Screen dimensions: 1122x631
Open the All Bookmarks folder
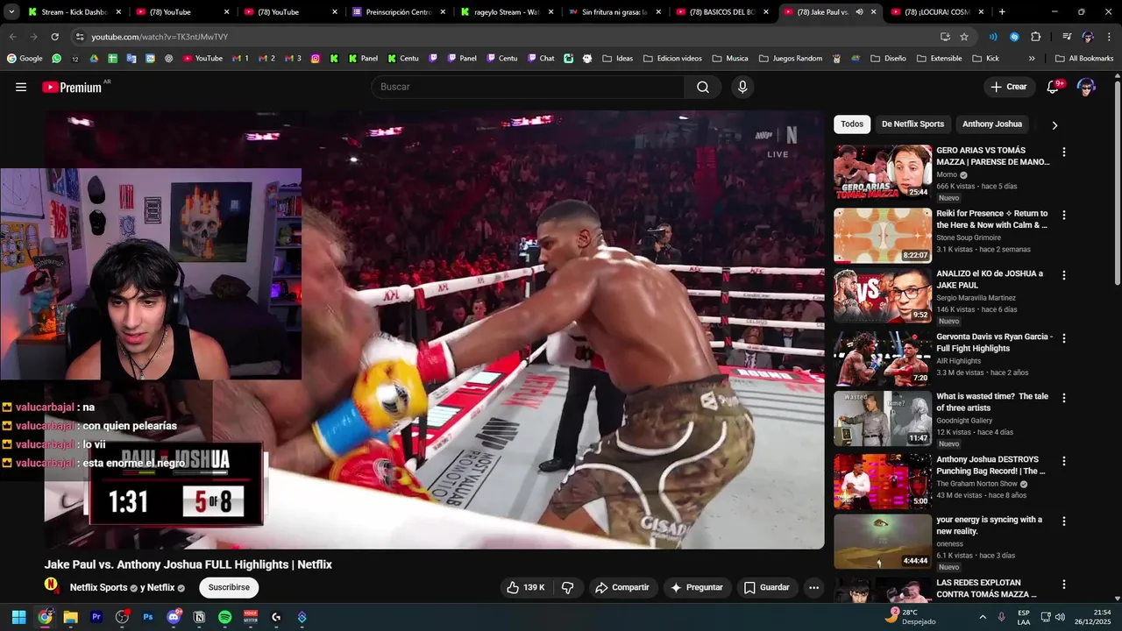1083,59
